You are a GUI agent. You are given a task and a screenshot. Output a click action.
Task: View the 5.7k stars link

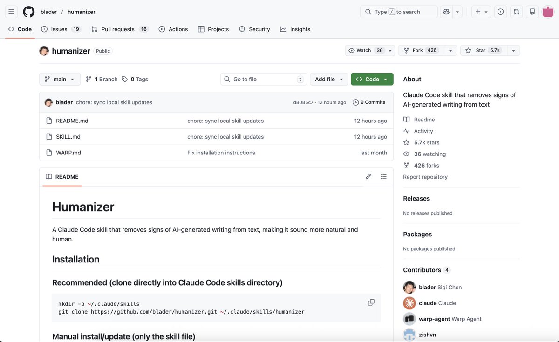pos(422,142)
